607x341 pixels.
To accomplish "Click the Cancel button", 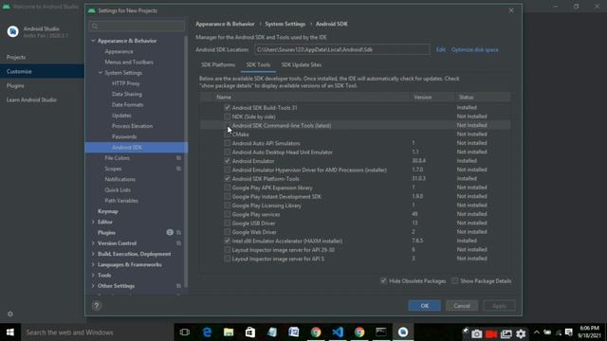I will [x=462, y=305].
